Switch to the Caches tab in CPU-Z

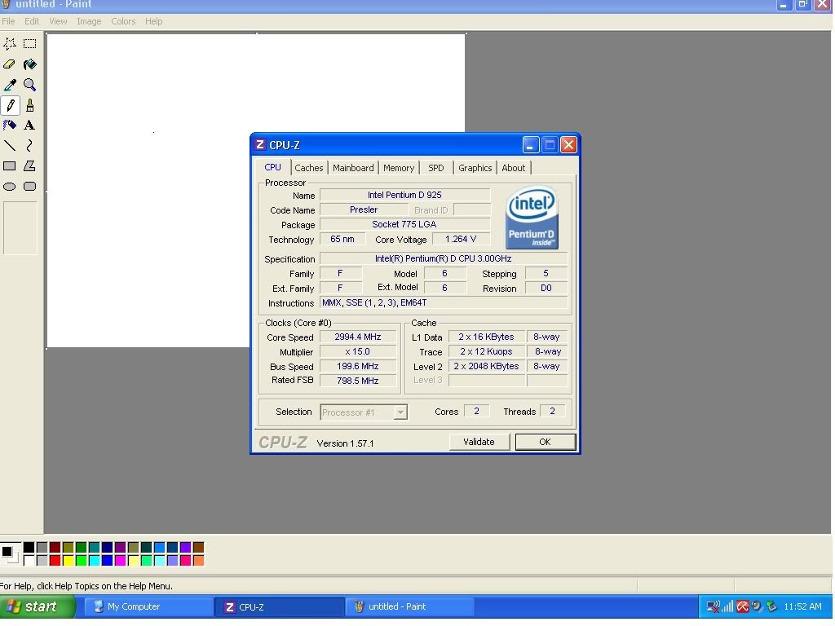[x=309, y=168]
